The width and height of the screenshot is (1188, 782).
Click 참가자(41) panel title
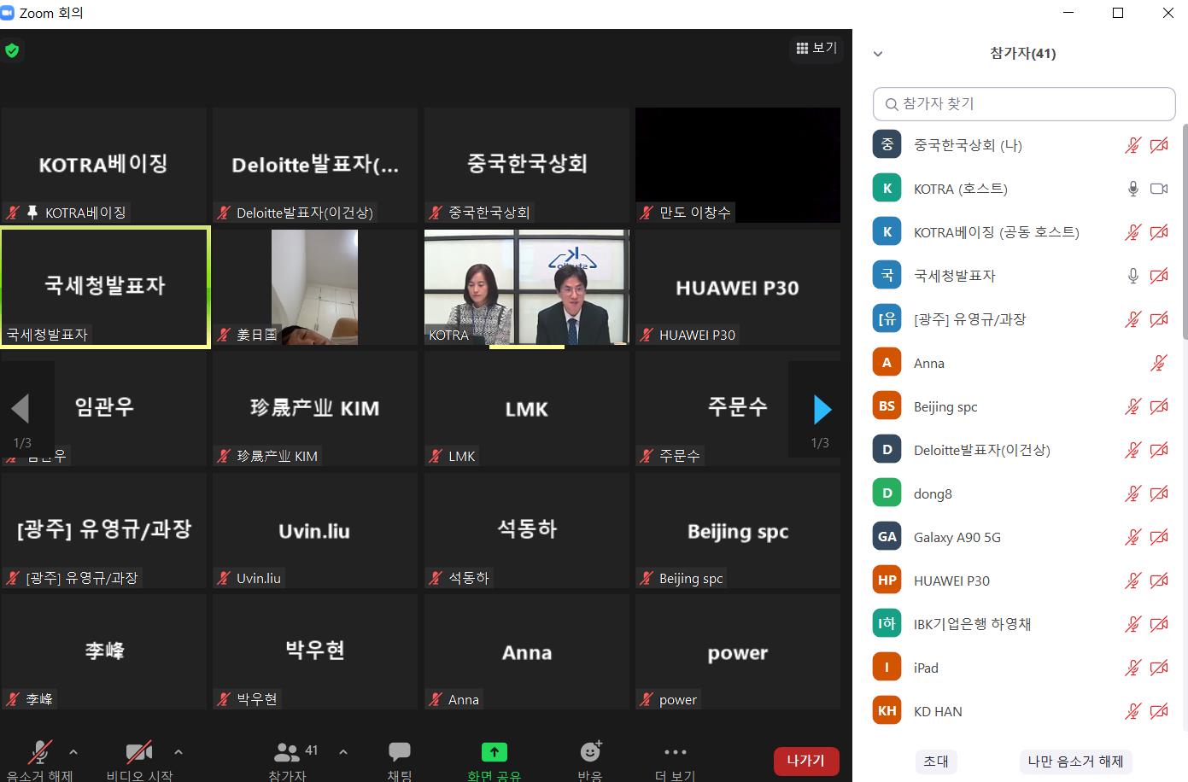pyautogui.click(x=1022, y=54)
